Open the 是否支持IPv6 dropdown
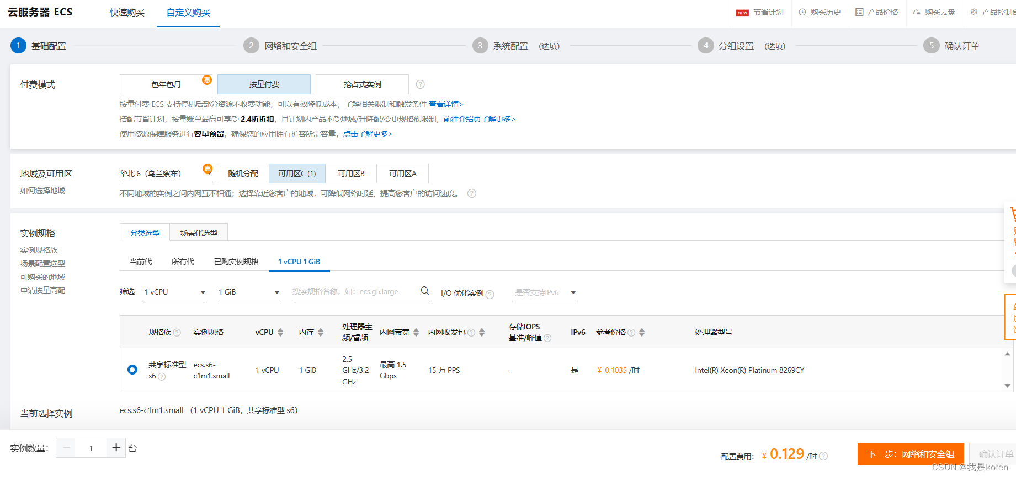Viewport: 1016px width, 477px height. point(546,292)
